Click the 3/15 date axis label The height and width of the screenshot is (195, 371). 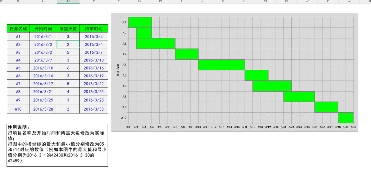tap(237, 127)
